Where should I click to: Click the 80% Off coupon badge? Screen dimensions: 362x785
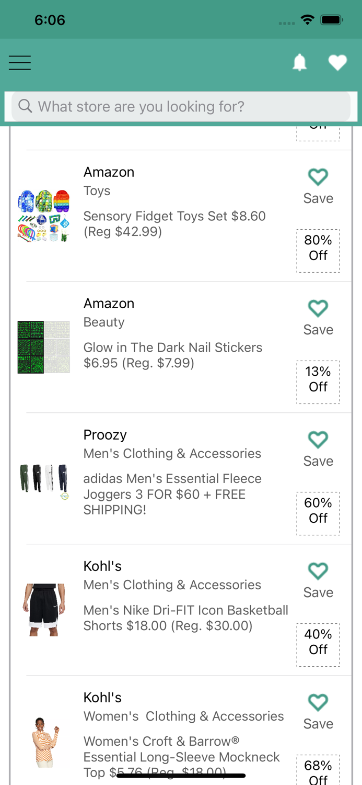(318, 251)
